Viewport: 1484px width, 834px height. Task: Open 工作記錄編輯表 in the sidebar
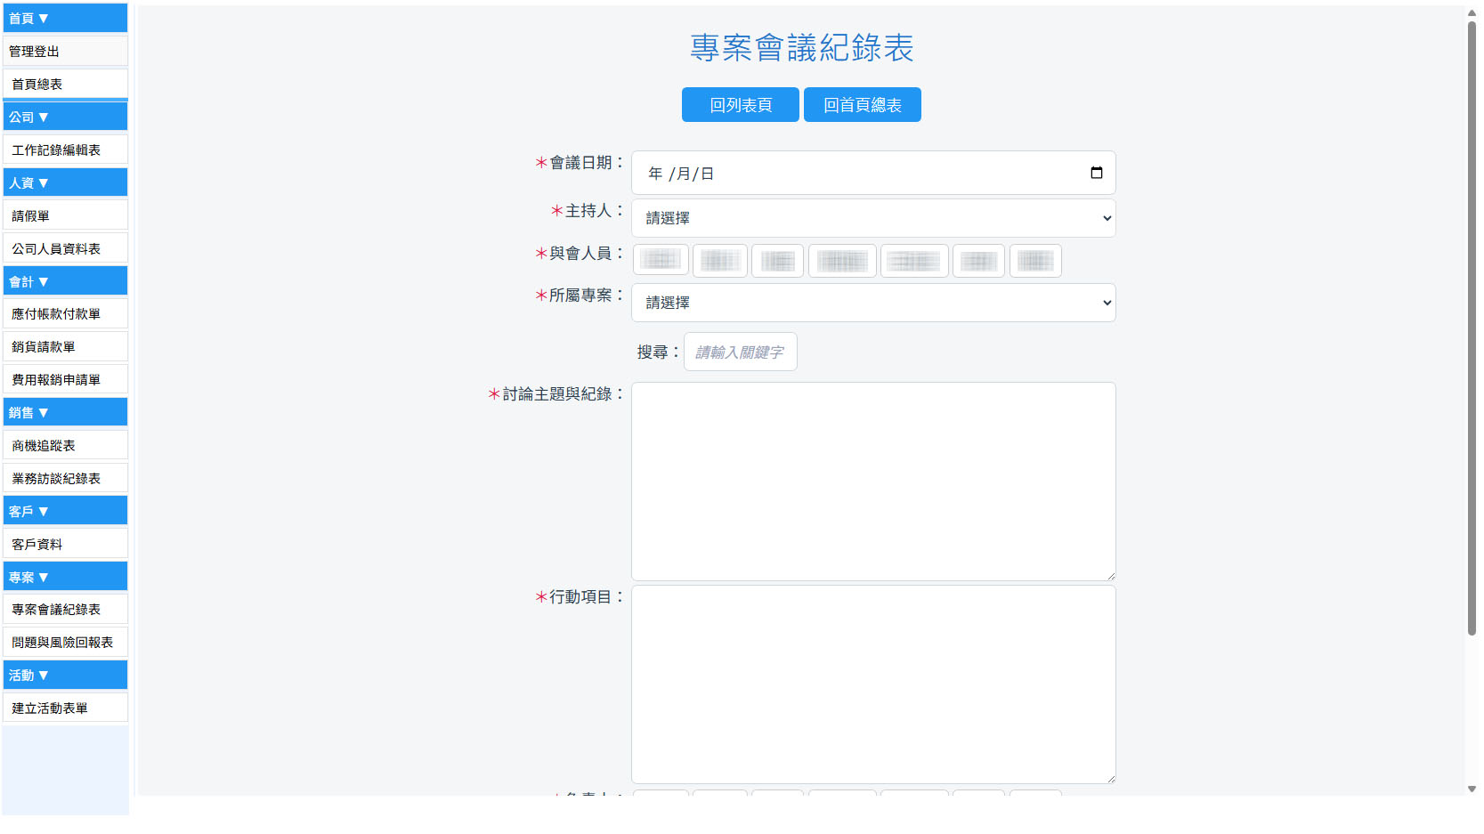tap(65, 150)
